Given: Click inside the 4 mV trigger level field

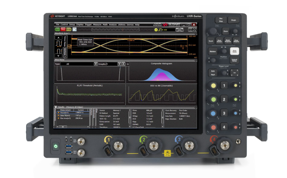Looking at the screenshot, I should (x=168, y=30).
